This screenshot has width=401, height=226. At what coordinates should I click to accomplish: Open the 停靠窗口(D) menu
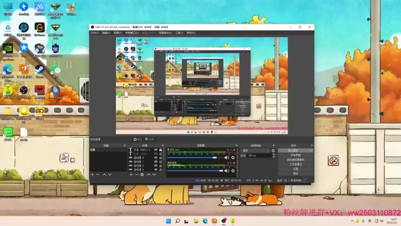[132, 33]
